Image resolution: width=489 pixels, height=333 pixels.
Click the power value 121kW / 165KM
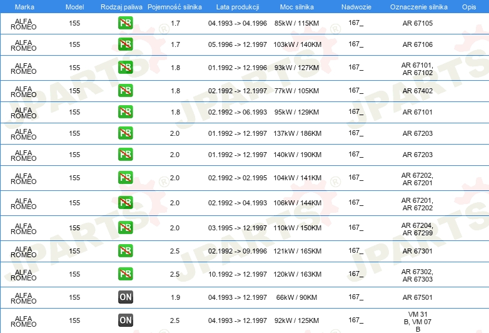297,251
